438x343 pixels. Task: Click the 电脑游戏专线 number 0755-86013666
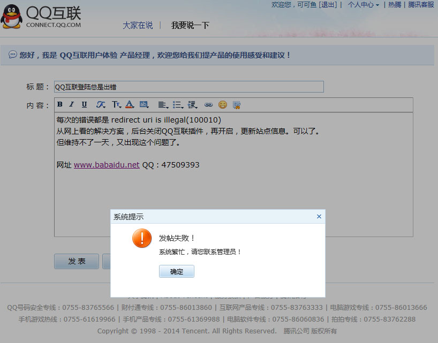(x=401, y=308)
